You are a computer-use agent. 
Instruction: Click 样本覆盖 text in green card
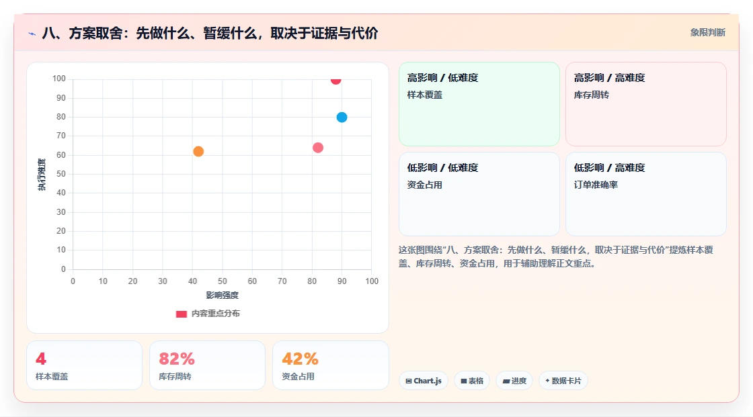[424, 95]
